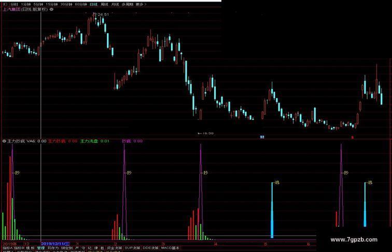This screenshot has height=252, width=392.
Task: Open the 指标A indicator group
Action: point(8,248)
